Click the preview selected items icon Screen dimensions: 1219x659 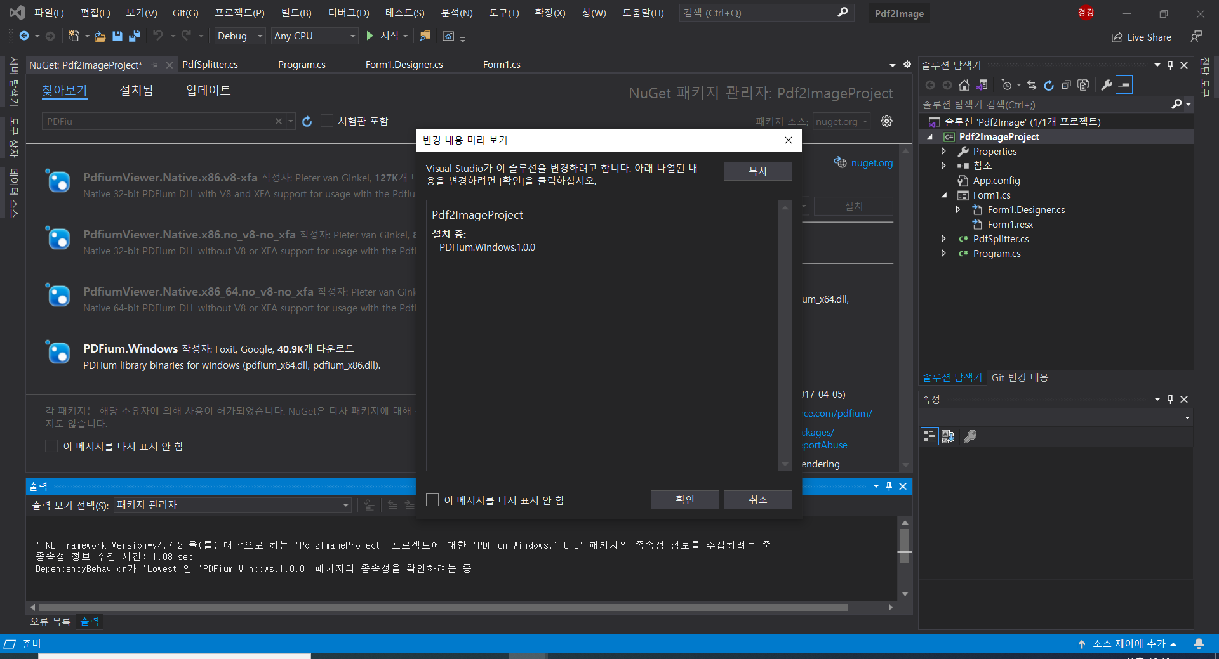(1124, 85)
